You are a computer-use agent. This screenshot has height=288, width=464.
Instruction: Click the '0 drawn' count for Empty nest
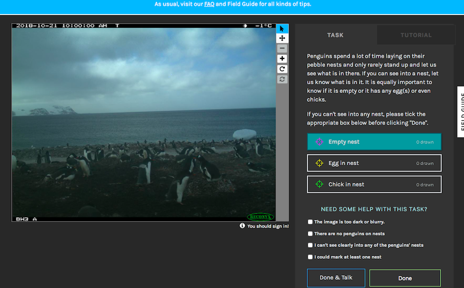point(425,142)
